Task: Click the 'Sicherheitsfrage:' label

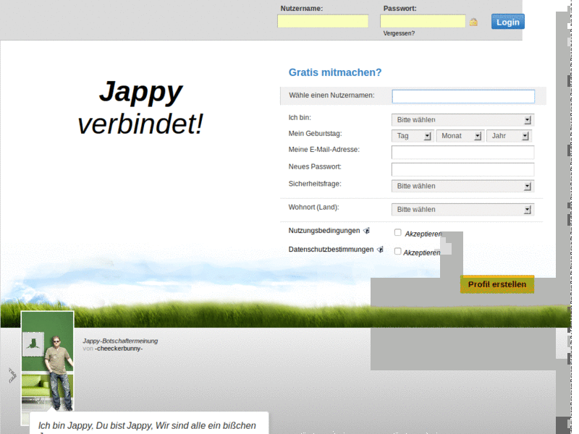Action: (315, 184)
